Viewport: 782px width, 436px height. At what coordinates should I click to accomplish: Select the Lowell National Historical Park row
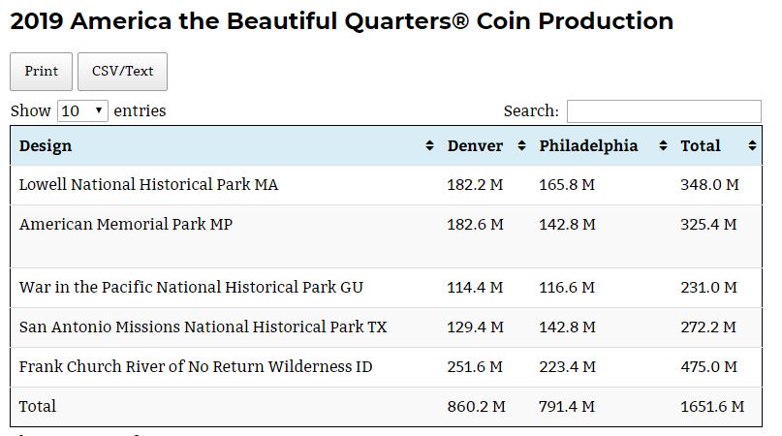pos(148,184)
